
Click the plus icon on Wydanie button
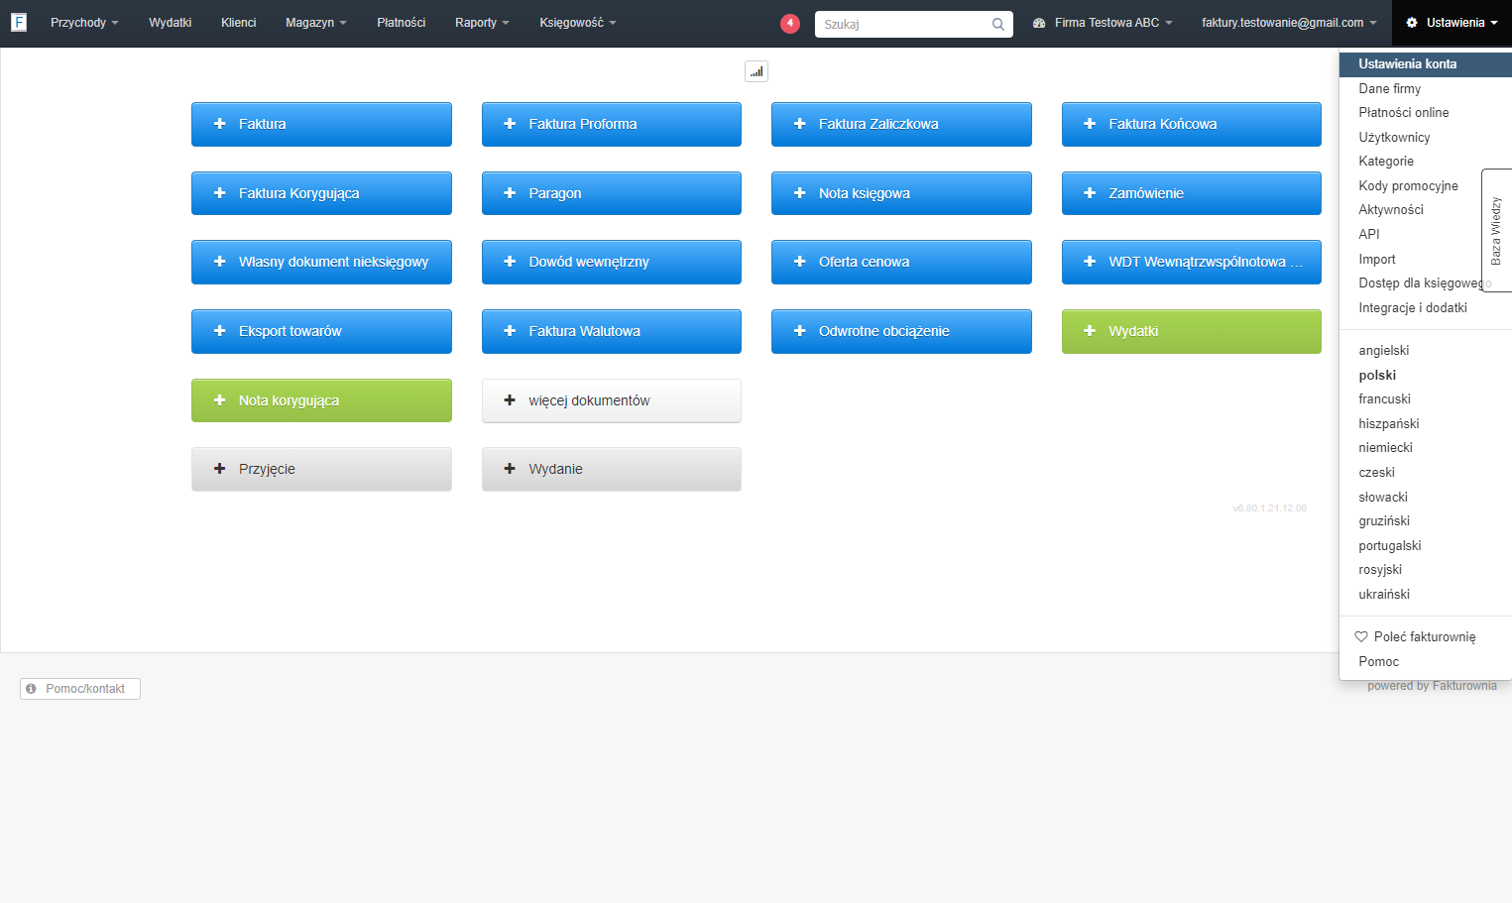pyautogui.click(x=510, y=469)
